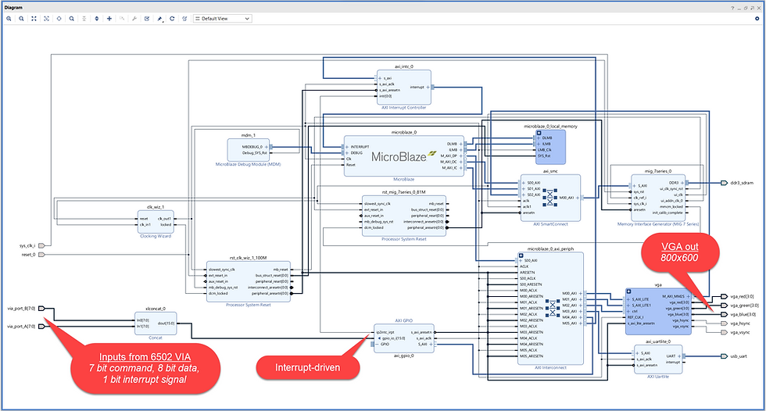This screenshot has width=766, height=411.
Task: Click the Auto-fit Selection circle icon
Action: (59, 19)
